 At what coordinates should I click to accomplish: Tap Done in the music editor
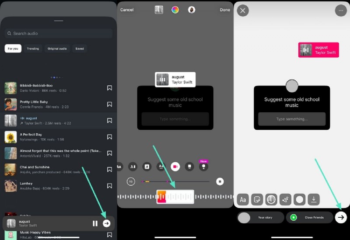(x=225, y=10)
